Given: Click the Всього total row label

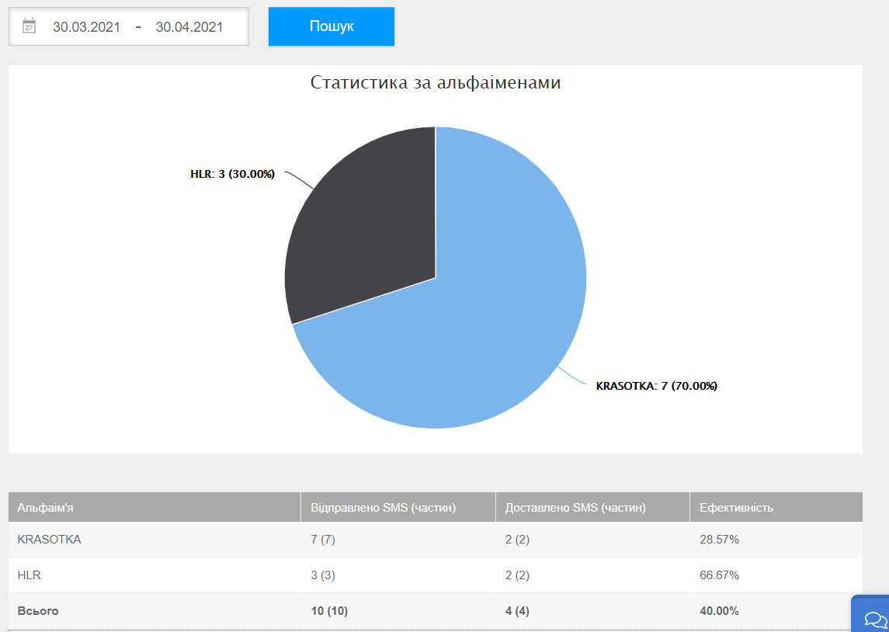Looking at the screenshot, I should point(38,611).
